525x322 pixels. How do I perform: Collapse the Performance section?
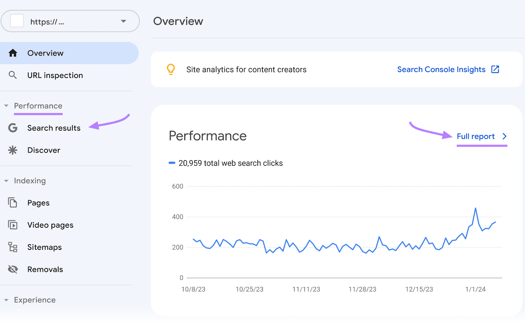[6, 106]
